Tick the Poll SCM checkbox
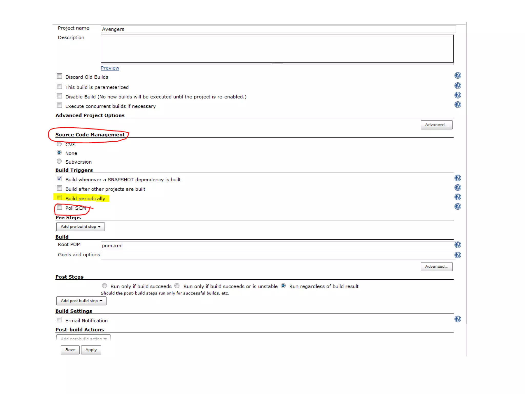Viewport: 525px width, 394px height. (x=59, y=207)
